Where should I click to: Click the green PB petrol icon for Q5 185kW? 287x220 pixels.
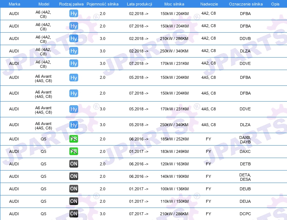74,139
